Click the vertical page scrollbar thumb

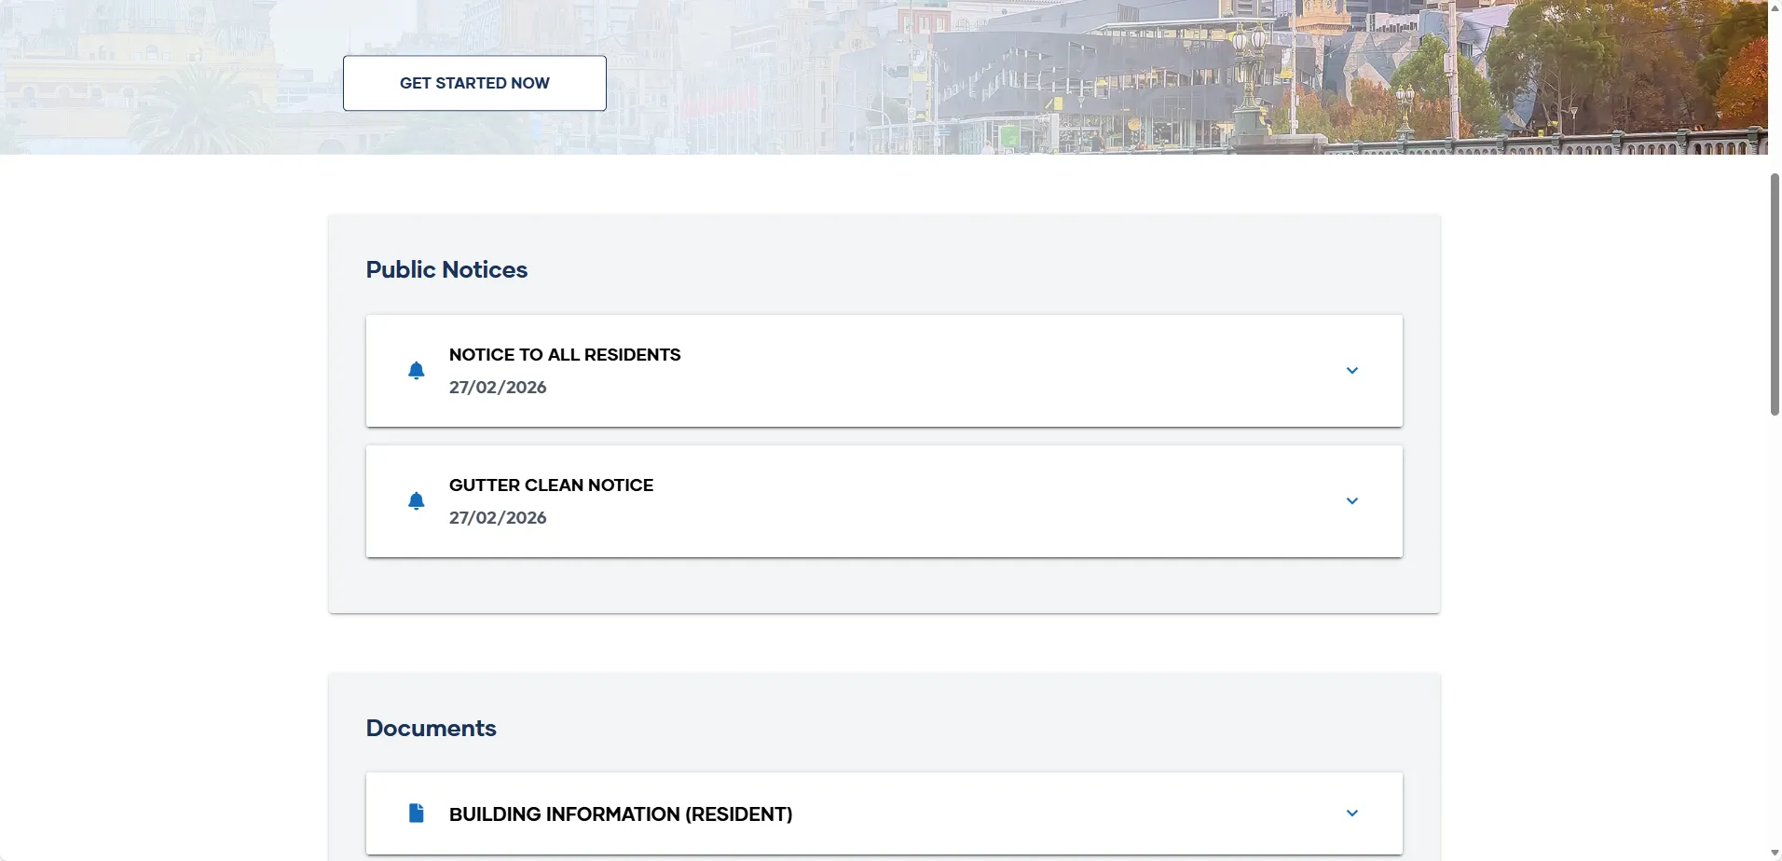[1775, 294]
